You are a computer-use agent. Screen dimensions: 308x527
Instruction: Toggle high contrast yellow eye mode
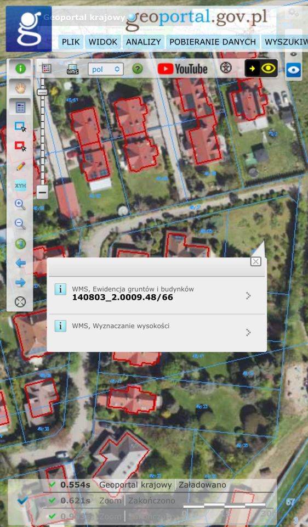point(261,68)
